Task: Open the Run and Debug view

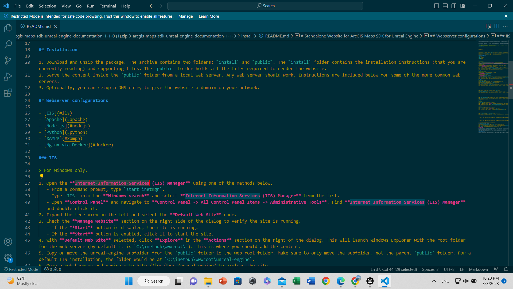Action: [8, 77]
